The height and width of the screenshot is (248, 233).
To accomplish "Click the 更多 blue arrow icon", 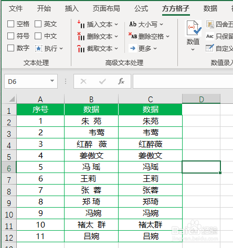I will point(133,48).
